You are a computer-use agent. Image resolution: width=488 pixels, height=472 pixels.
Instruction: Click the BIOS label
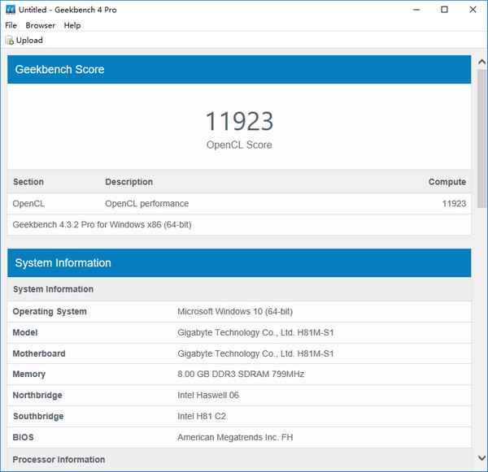tap(23, 438)
